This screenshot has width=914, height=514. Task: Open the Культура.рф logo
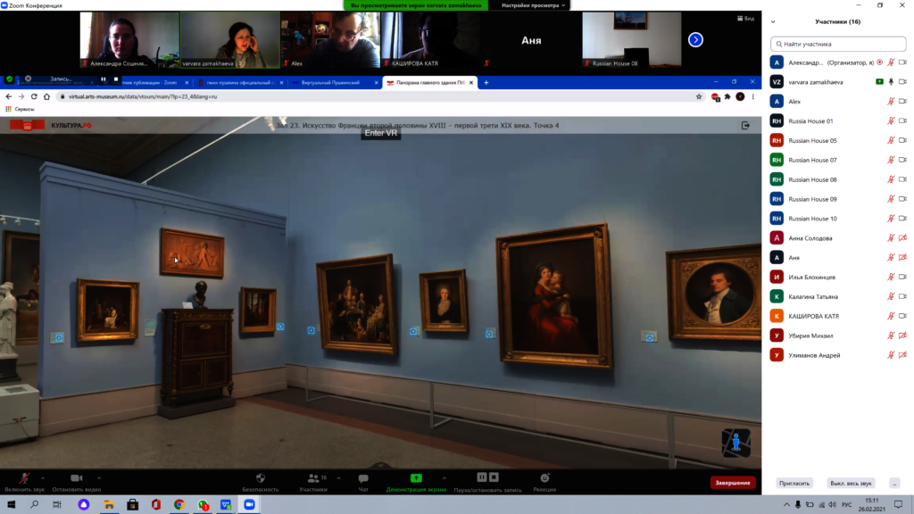click(51, 125)
